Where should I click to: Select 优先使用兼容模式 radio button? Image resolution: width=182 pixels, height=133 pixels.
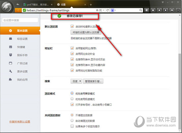pos(72,93)
